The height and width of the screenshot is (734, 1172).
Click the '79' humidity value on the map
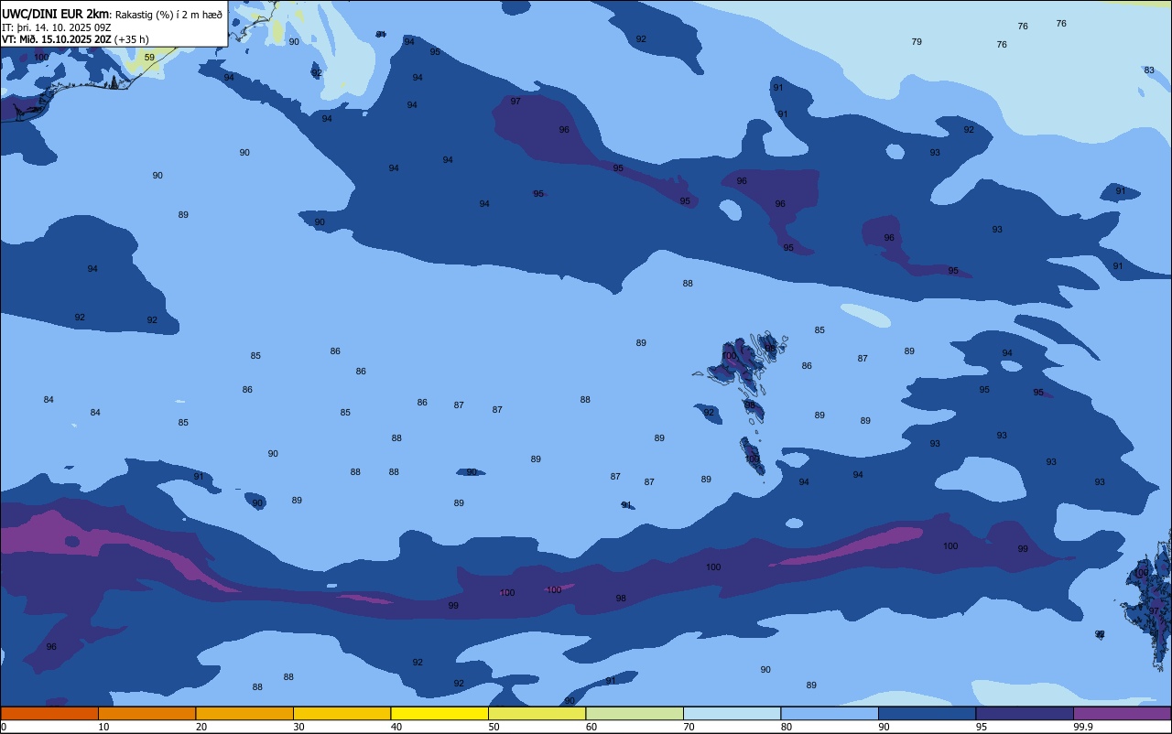tap(917, 42)
